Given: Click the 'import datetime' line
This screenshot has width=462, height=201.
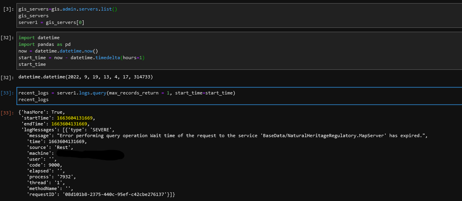Looking at the screenshot, I should (x=39, y=37).
